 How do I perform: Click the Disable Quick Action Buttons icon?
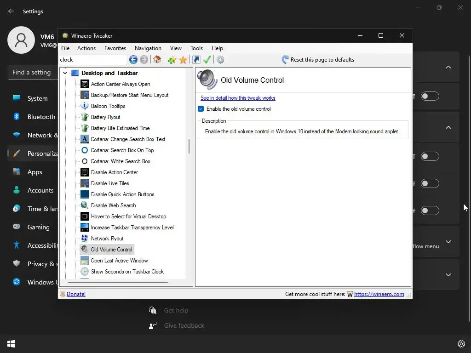(x=85, y=194)
